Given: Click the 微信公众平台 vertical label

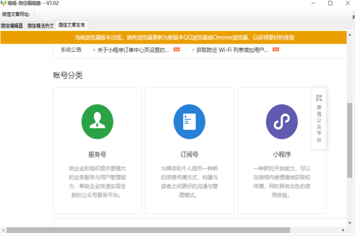Looking at the screenshot, I should coord(319,124).
